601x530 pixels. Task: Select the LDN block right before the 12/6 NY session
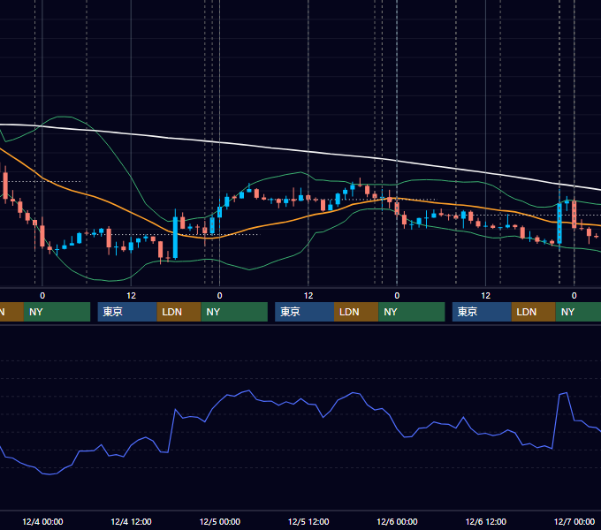coord(356,312)
